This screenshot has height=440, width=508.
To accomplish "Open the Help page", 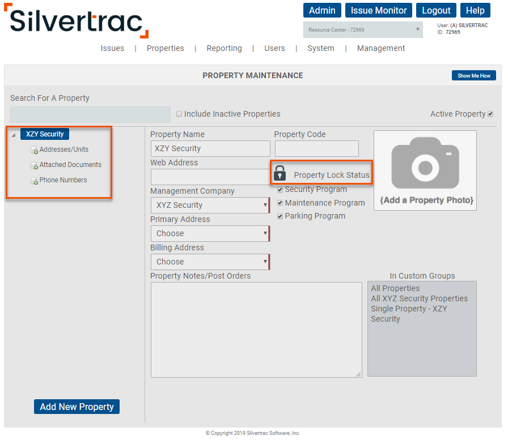I will (x=475, y=10).
